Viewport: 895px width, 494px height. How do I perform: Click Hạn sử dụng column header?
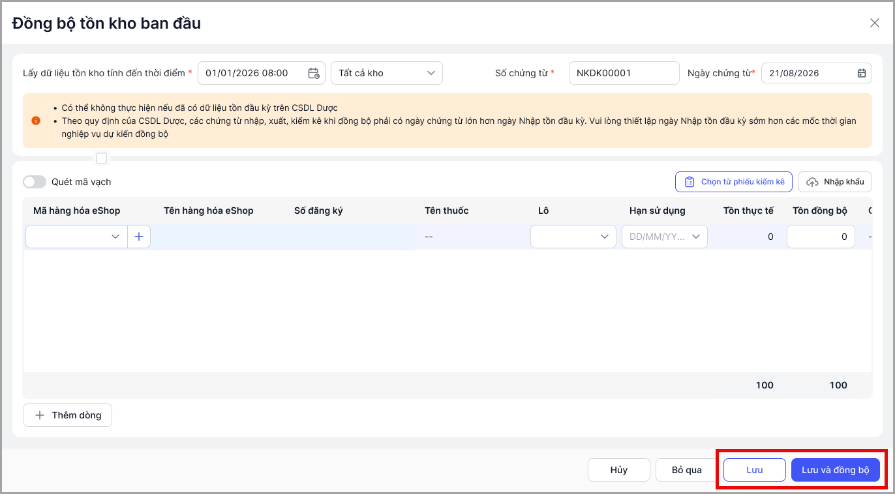tap(658, 211)
